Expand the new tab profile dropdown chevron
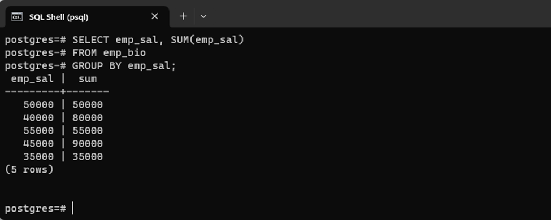551x220 pixels. 203,16
